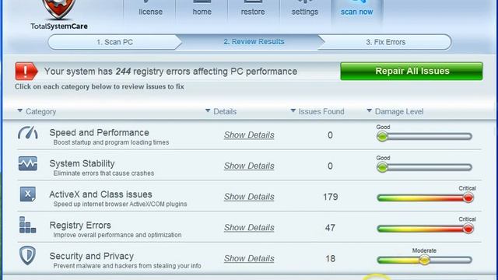
Task: Sort by the Details column arrow
Action: pyautogui.click(x=208, y=110)
